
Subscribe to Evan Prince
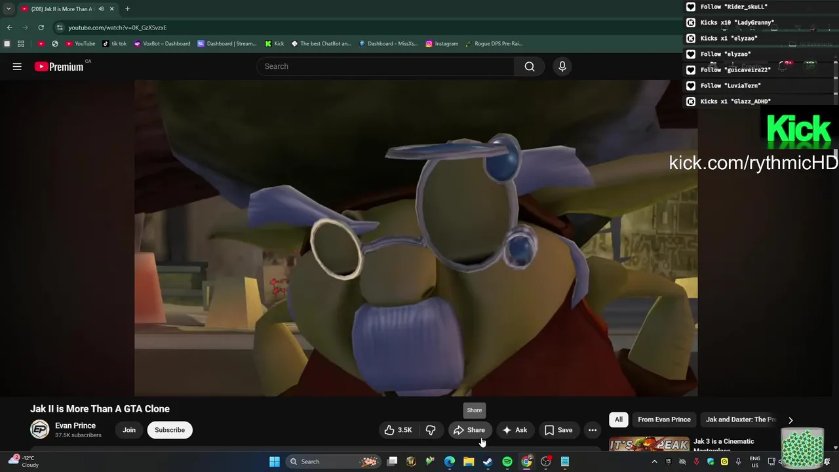click(x=170, y=430)
